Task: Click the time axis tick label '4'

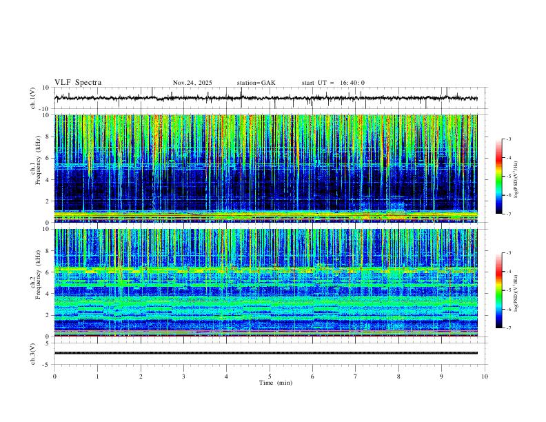Action: 226,376
